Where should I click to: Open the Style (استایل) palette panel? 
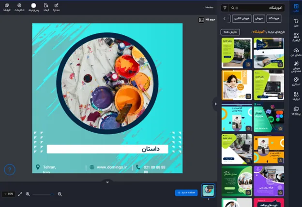click(x=295, y=81)
